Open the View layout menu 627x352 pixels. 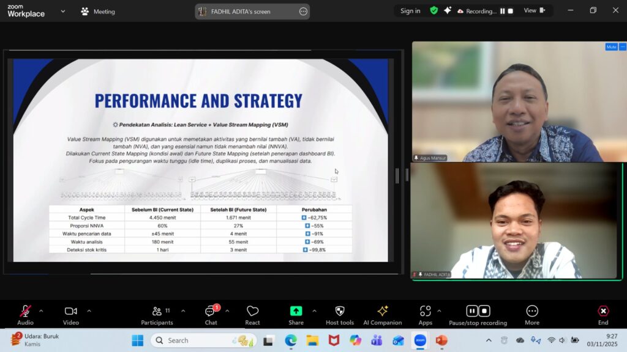click(534, 10)
